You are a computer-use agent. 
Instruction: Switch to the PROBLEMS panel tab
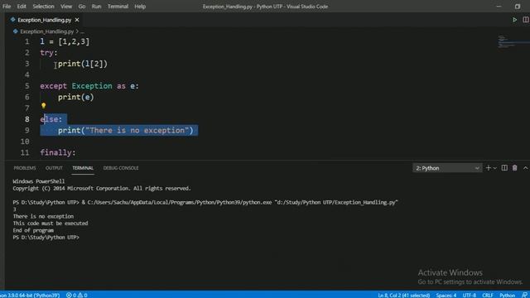pyautogui.click(x=25, y=168)
